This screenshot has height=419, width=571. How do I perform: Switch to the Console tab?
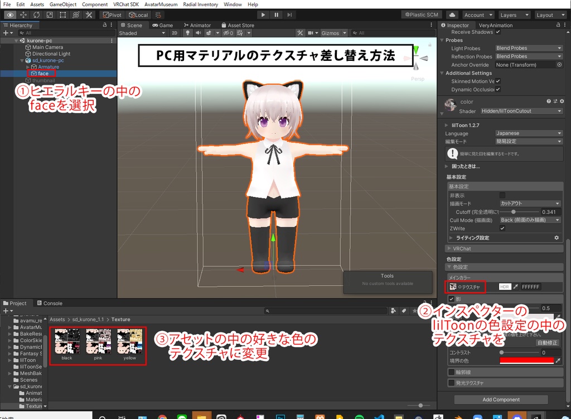coord(50,303)
